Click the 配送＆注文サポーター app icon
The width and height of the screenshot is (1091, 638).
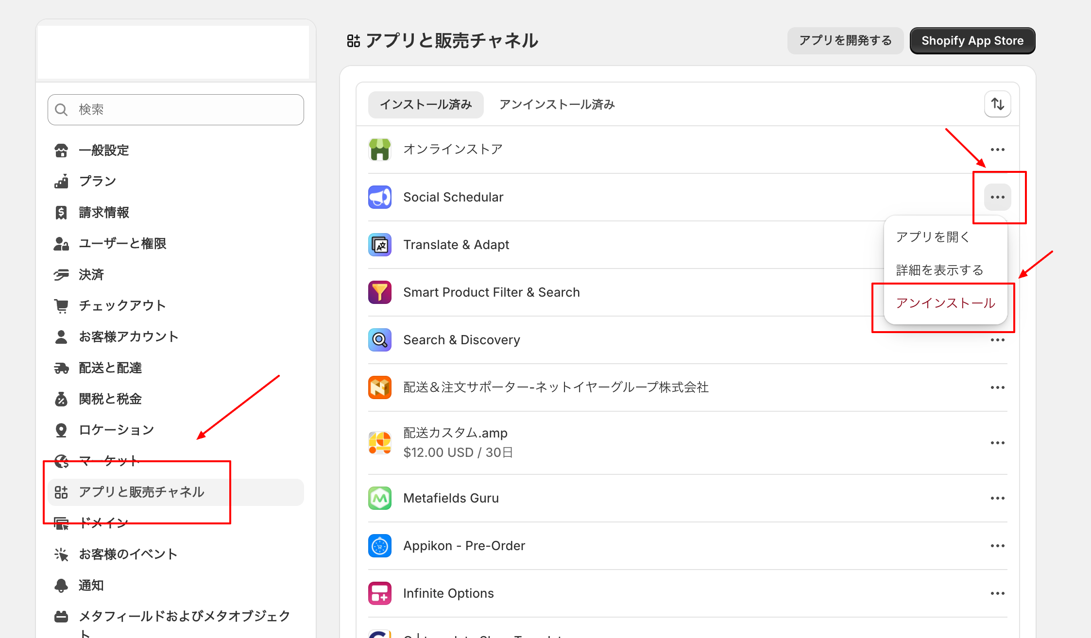coord(380,387)
